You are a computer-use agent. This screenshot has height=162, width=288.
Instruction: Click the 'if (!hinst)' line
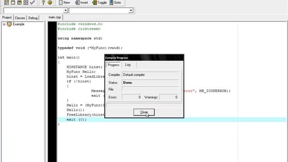(79, 81)
